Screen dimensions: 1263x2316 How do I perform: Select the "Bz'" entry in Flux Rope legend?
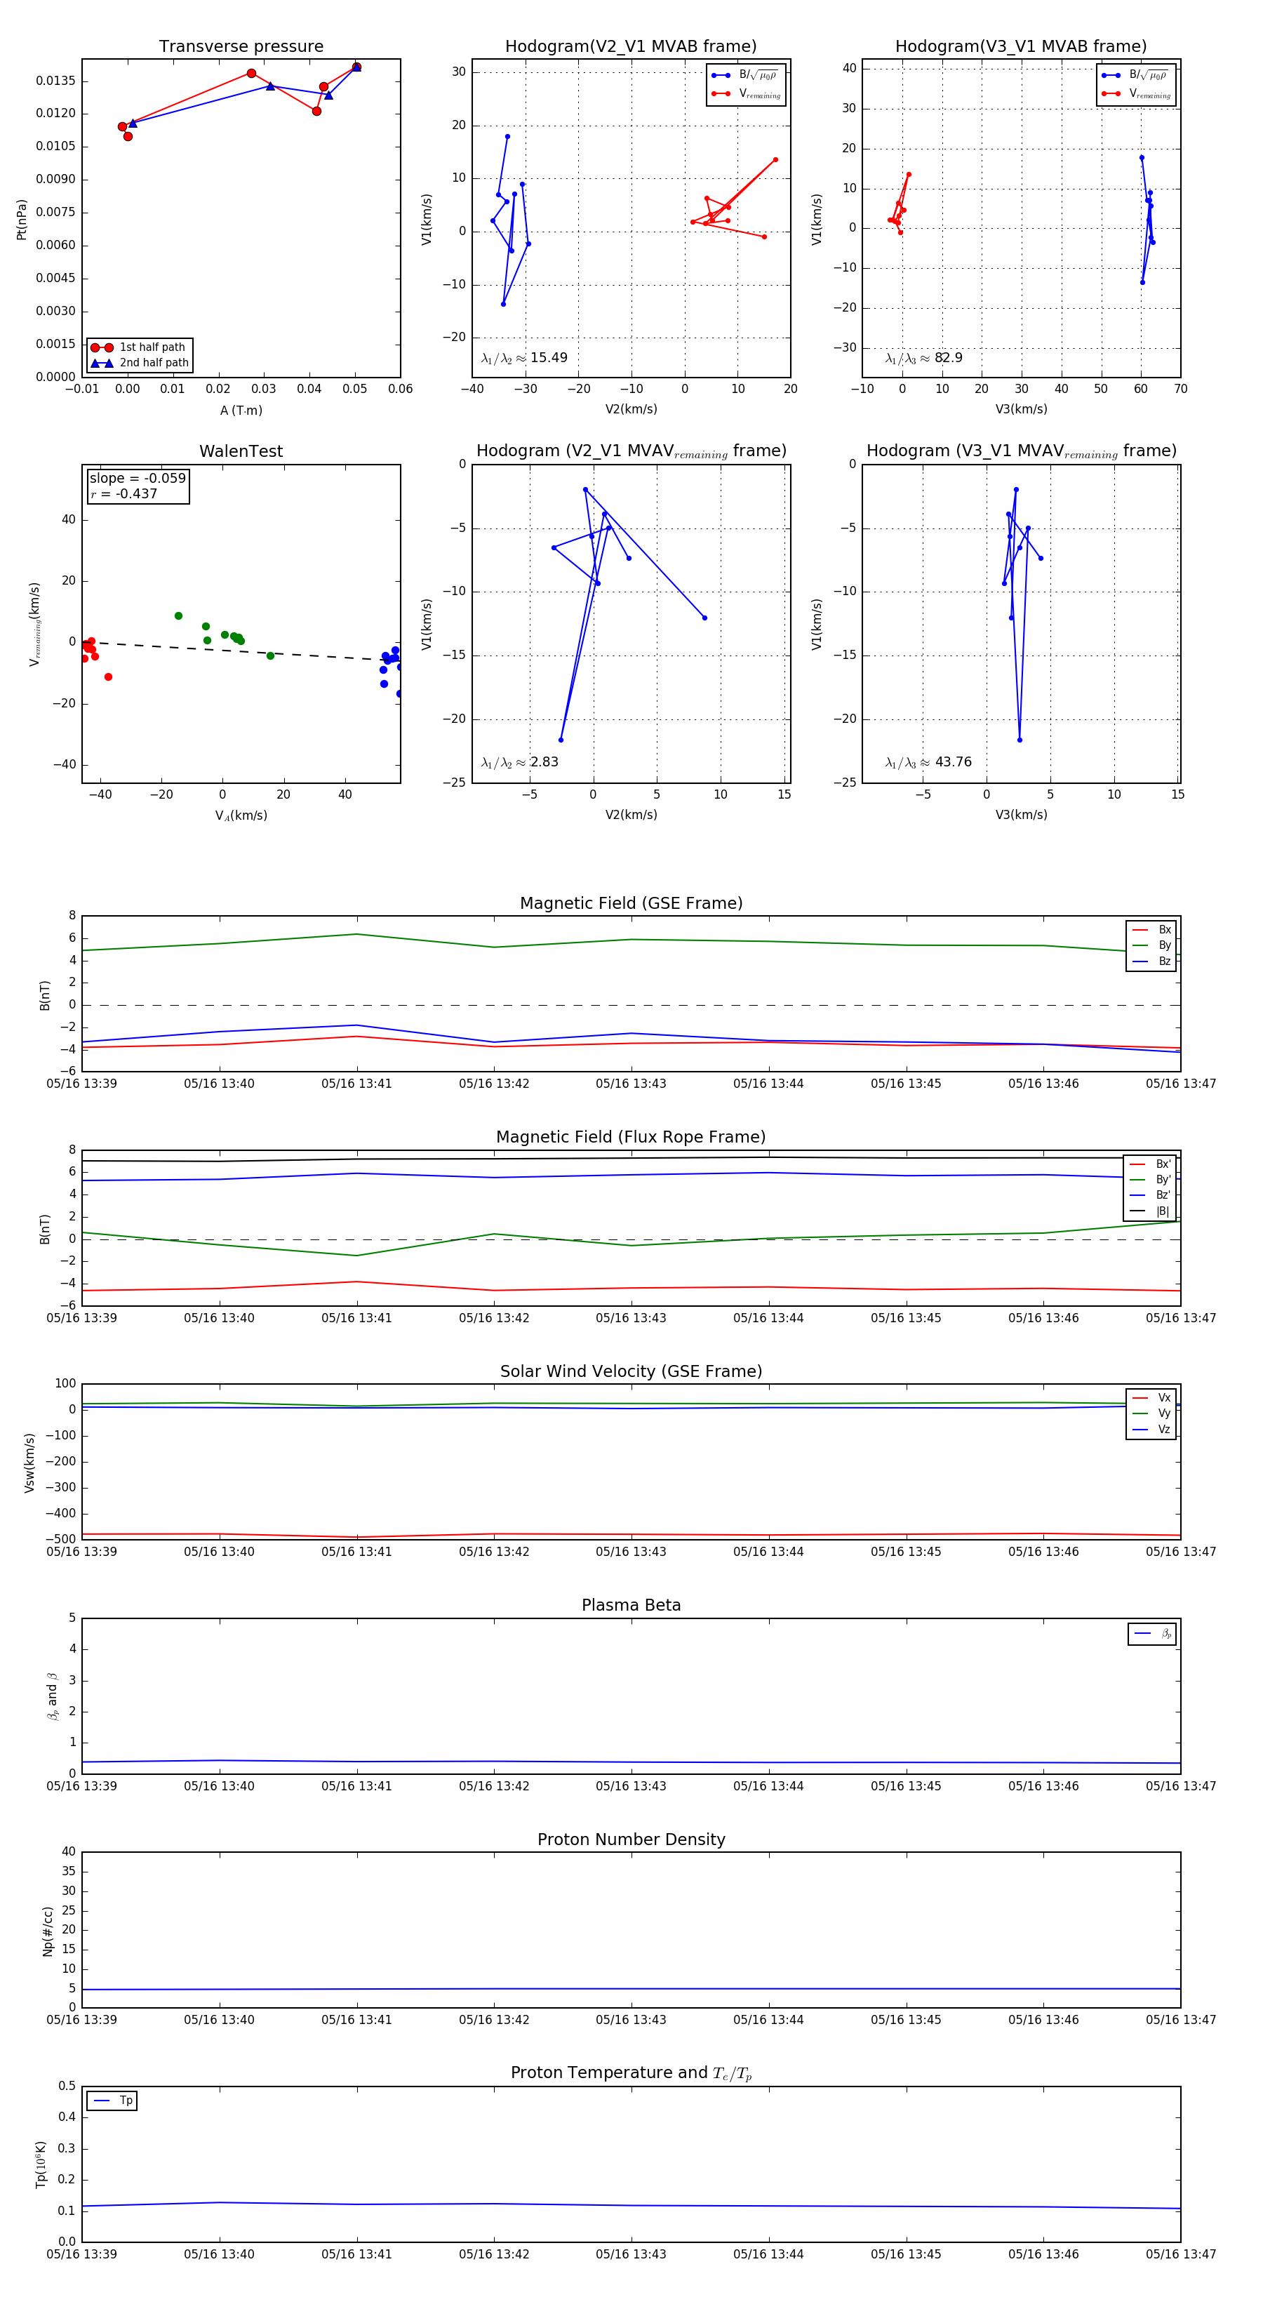(1151, 1195)
